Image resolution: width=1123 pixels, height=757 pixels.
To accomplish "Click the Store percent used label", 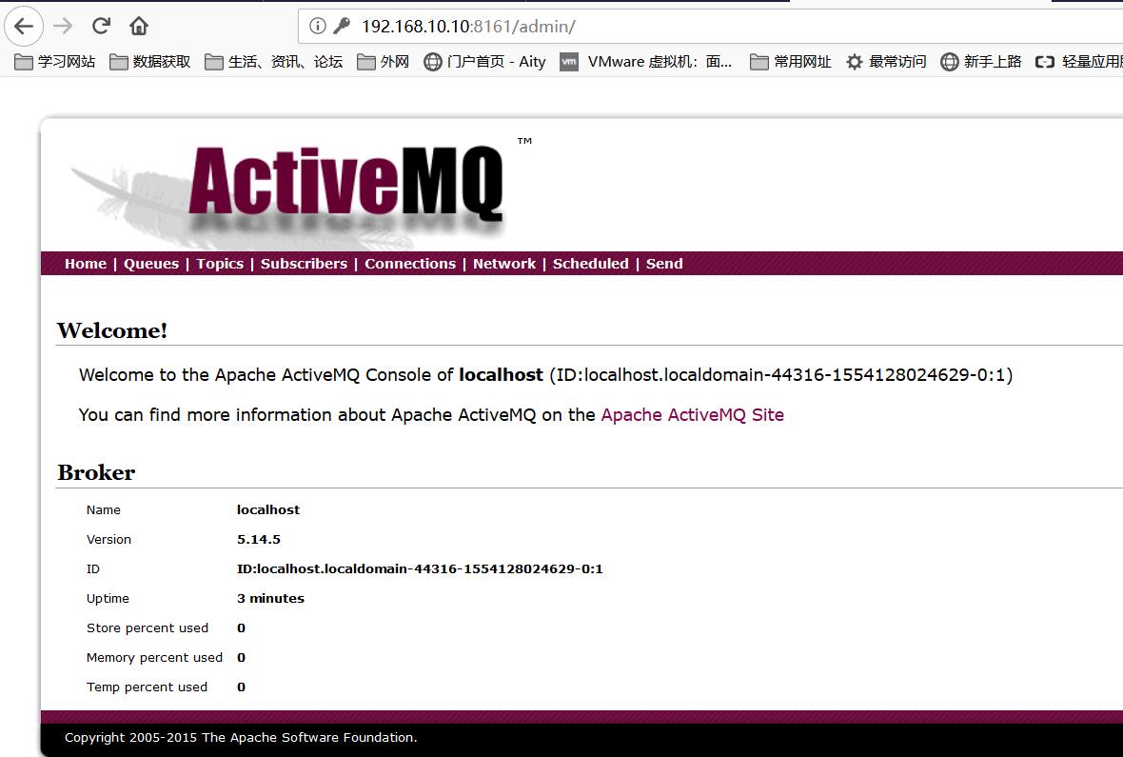I will (148, 628).
